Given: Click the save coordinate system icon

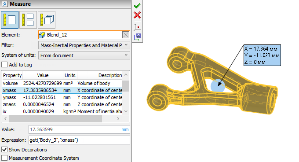Looking at the screenshot, I should (137, 37).
